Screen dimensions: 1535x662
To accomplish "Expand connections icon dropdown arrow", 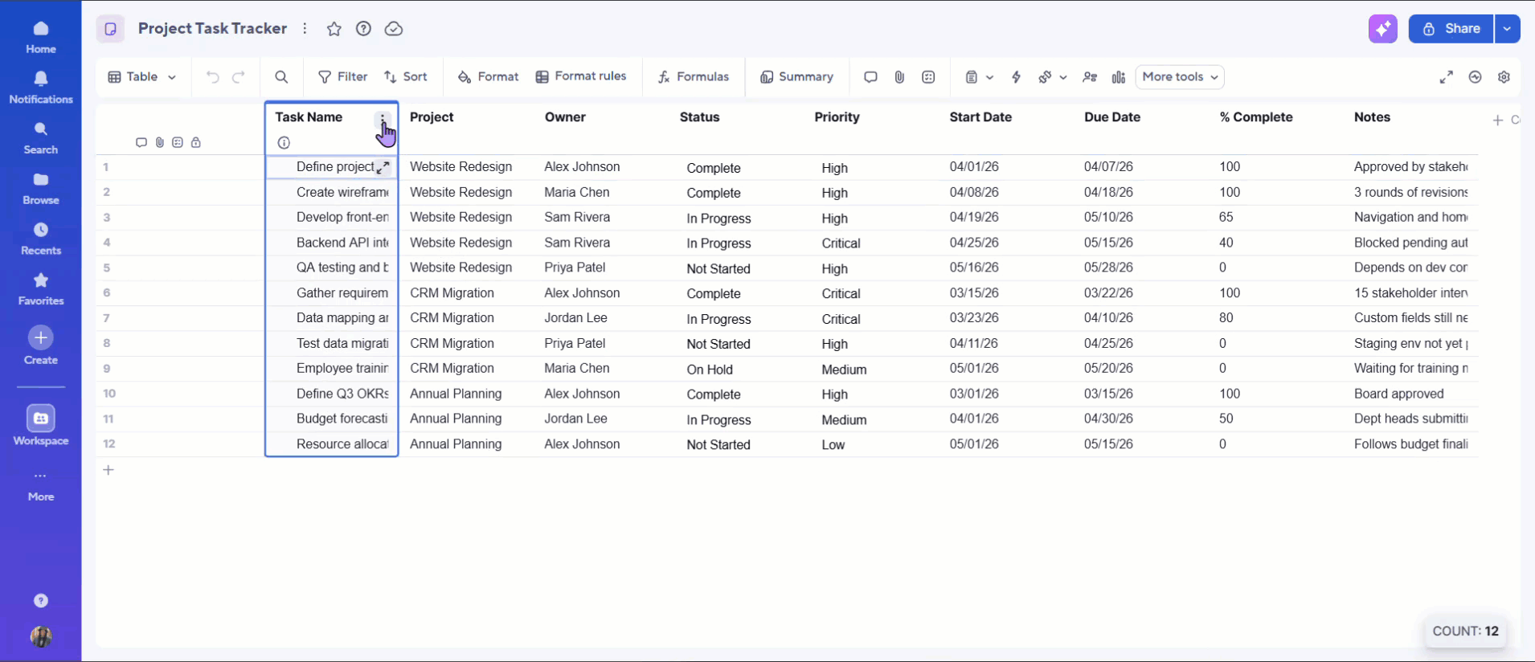I will [1063, 77].
